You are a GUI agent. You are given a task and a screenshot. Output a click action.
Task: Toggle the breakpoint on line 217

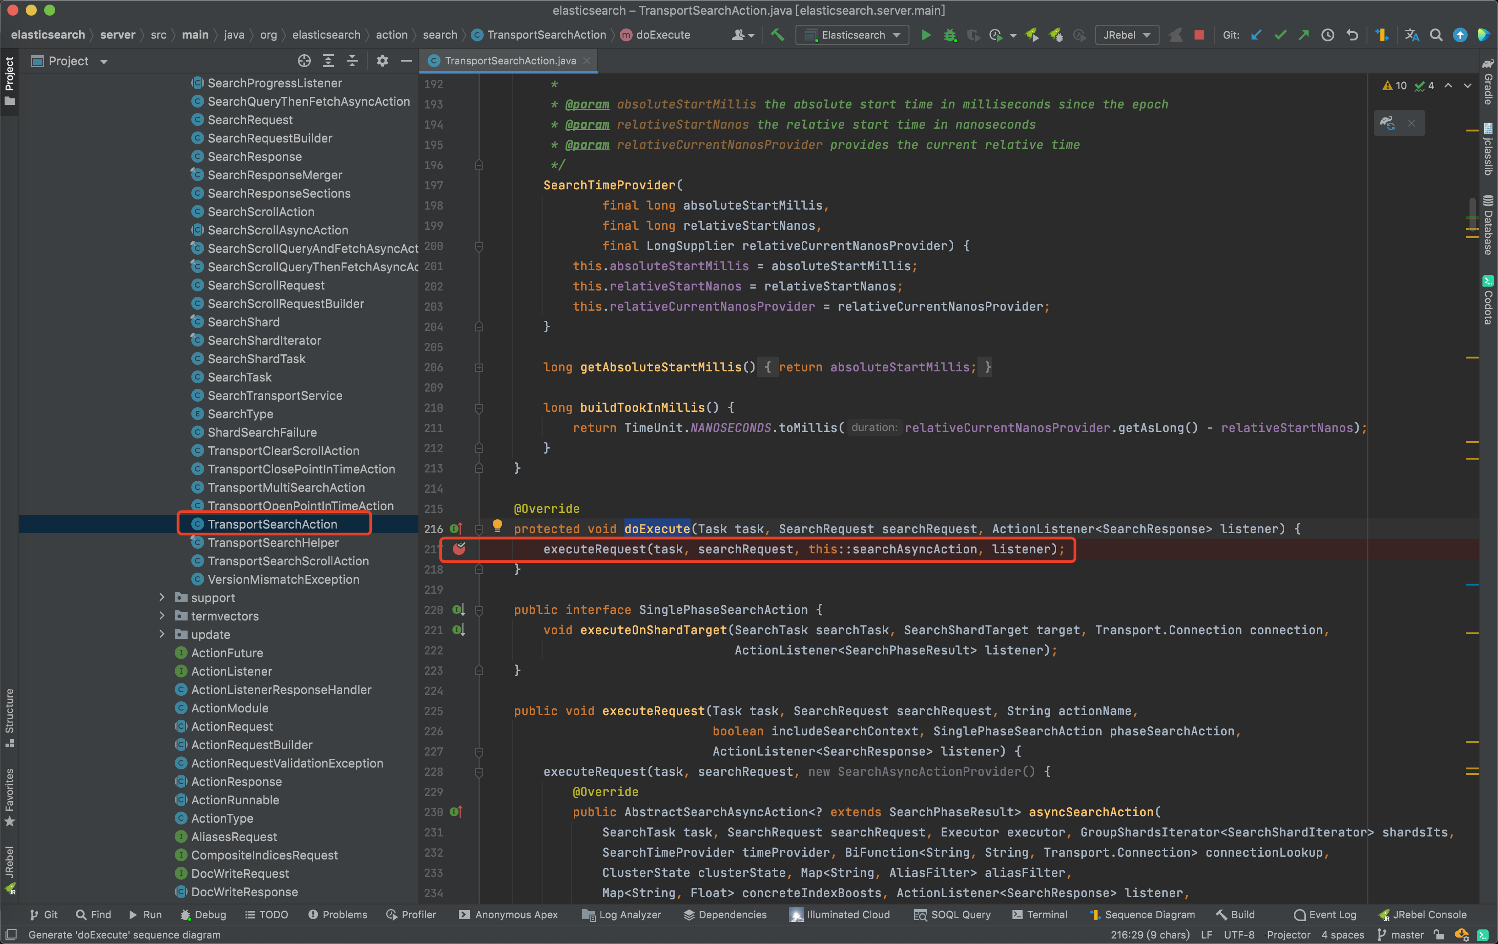point(459,549)
